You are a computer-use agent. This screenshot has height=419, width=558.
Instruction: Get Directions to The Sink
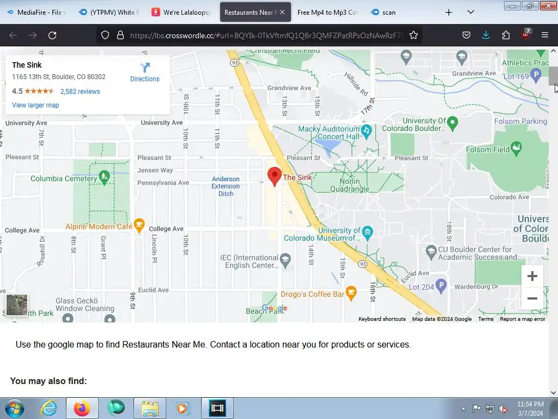144,73
